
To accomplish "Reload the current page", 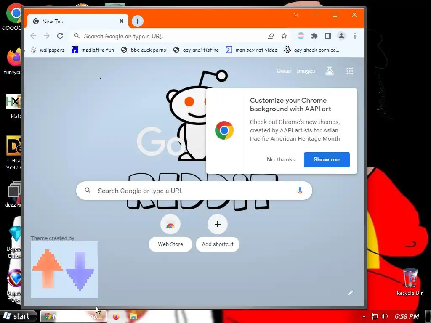I will pos(60,36).
